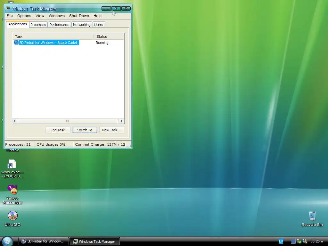
Task: Select the Applications tab
Action: pyautogui.click(x=18, y=24)
